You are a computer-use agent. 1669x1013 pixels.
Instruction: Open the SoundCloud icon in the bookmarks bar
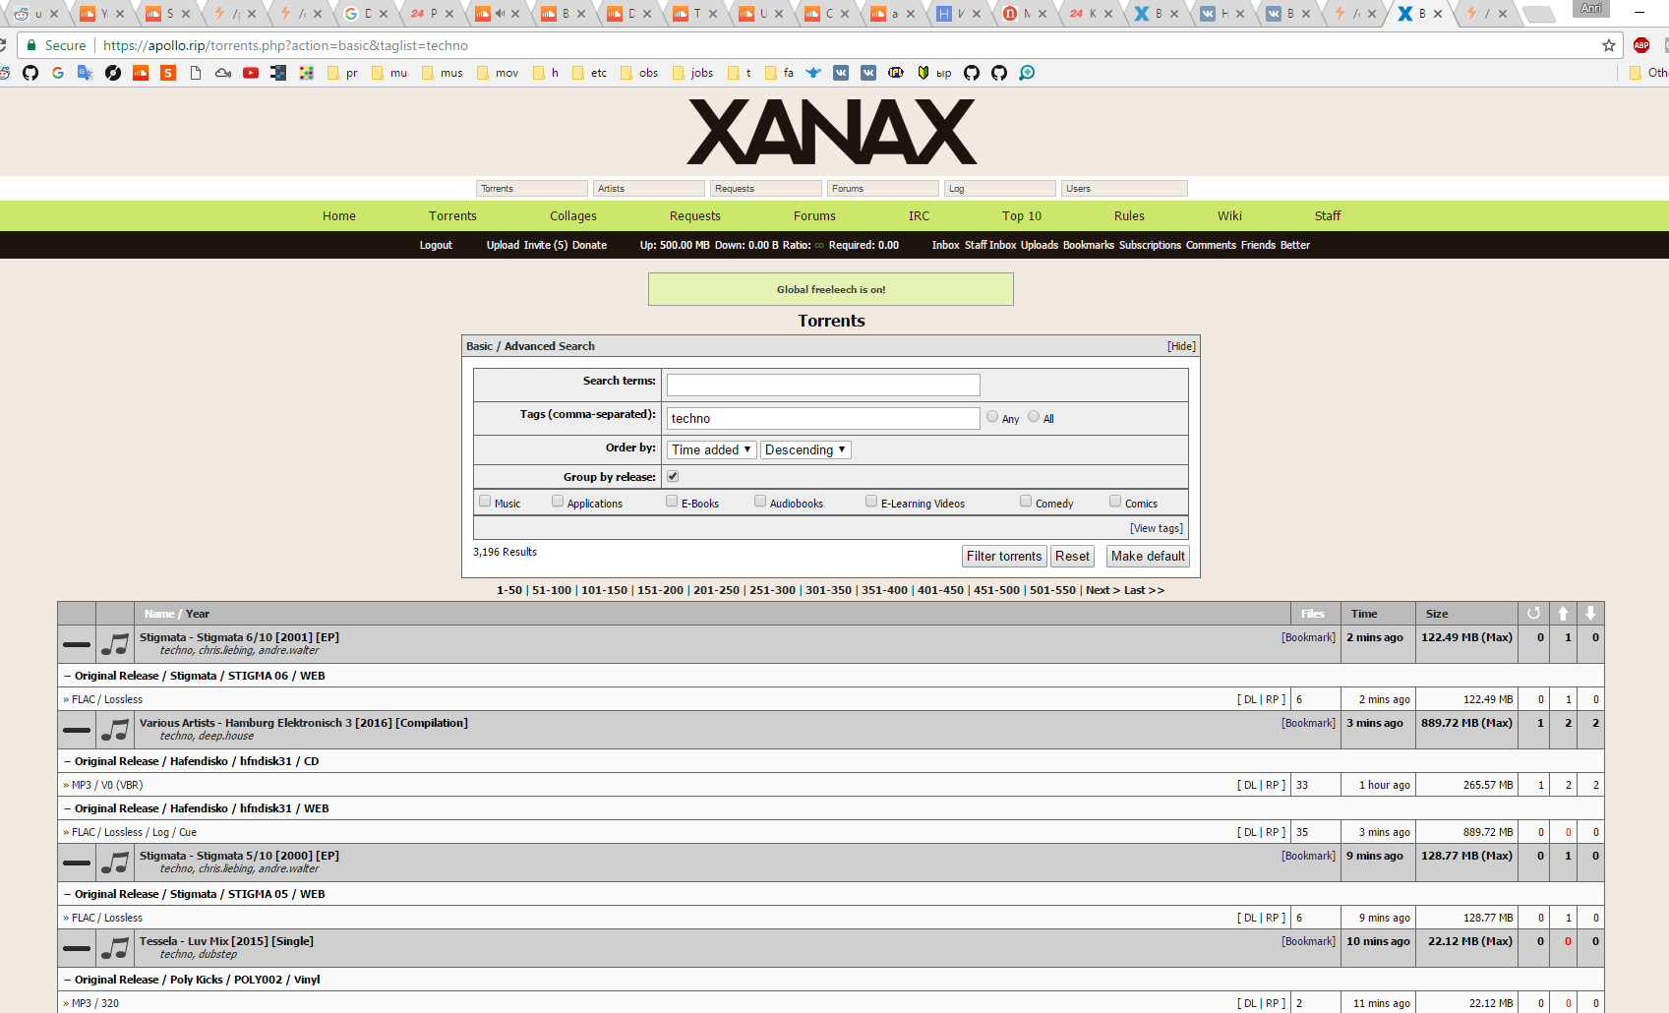141,73
